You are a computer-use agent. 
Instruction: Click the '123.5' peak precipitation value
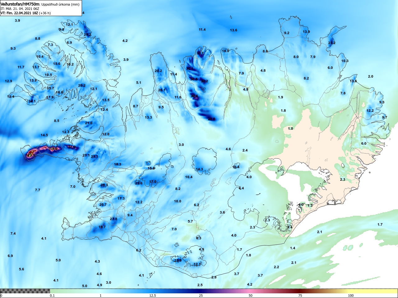[x=30, y=155]
